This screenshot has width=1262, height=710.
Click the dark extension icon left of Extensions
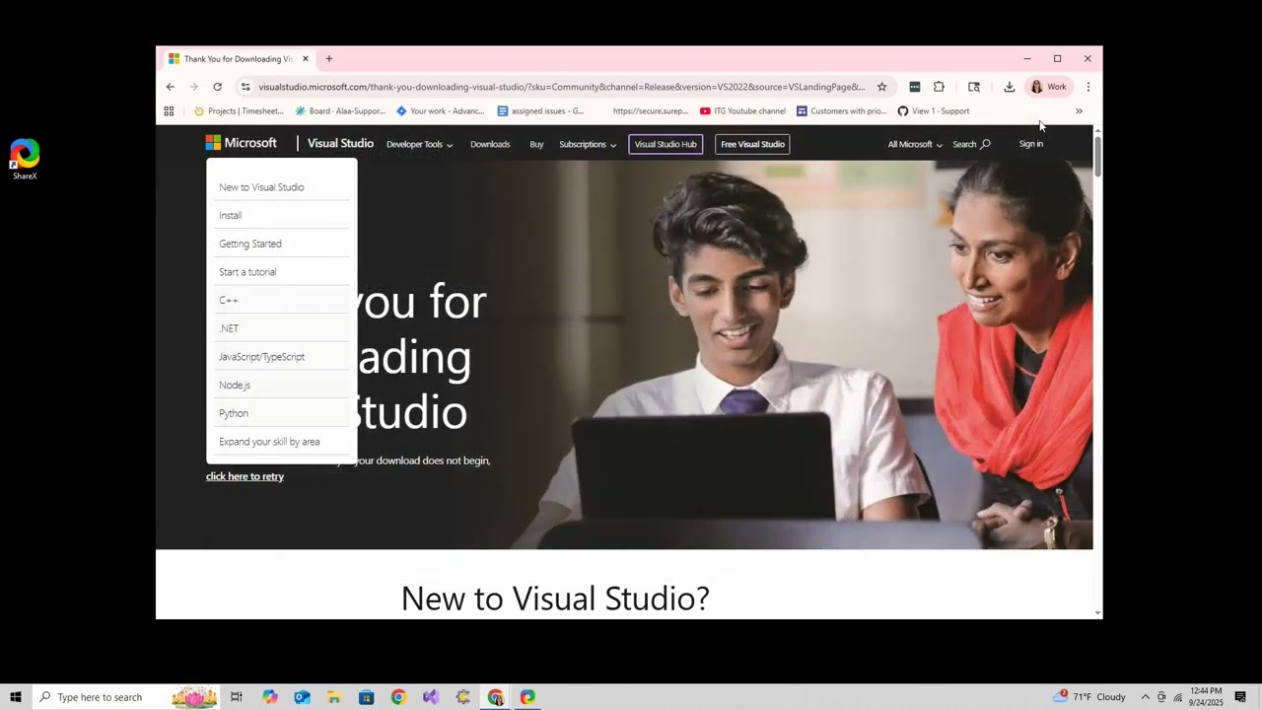(x=915, y=87)
